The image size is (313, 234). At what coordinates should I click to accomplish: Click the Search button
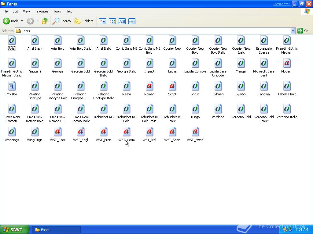(62, 21)
